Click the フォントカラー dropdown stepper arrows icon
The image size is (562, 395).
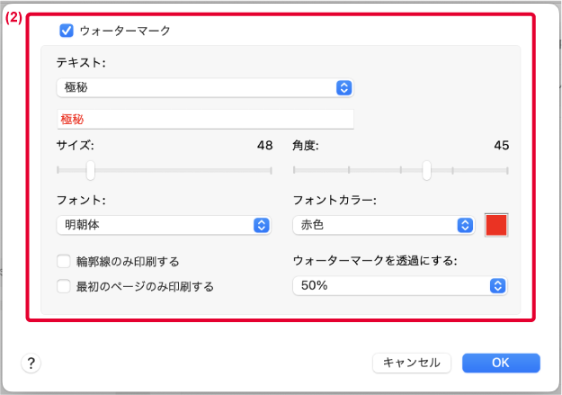[x=465, y=225]
